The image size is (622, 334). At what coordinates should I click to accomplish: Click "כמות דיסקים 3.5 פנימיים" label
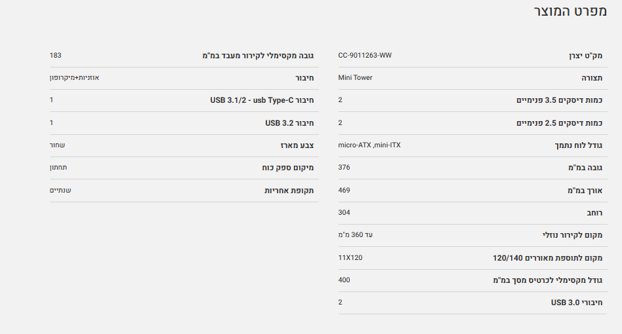[x=559, y=100]
